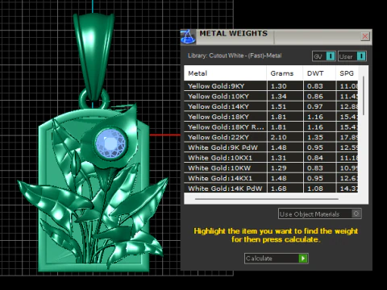This screenshot has width=387, height=290.
Task: Click the small jump ring on pendant
Action: [94, 99]
